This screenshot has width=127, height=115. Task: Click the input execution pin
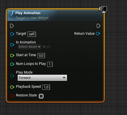click(12, 26)
